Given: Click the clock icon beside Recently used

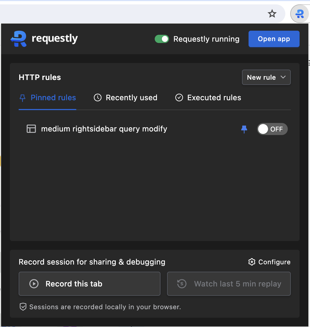Looking at the screenshot, I should click(x=98, y=97).
